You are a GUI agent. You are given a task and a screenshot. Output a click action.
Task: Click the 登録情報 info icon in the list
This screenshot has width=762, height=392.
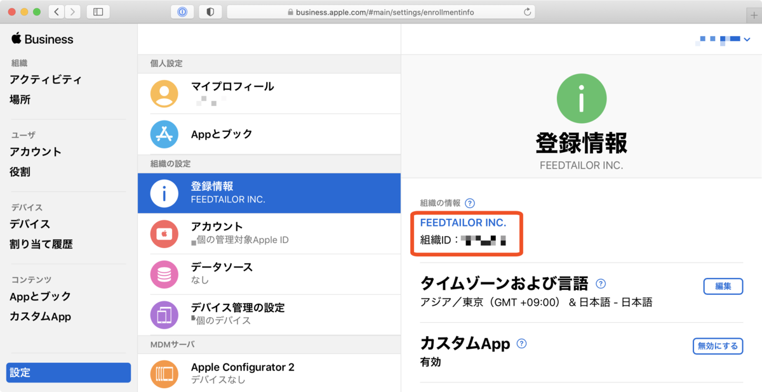(x=164, y=193)
